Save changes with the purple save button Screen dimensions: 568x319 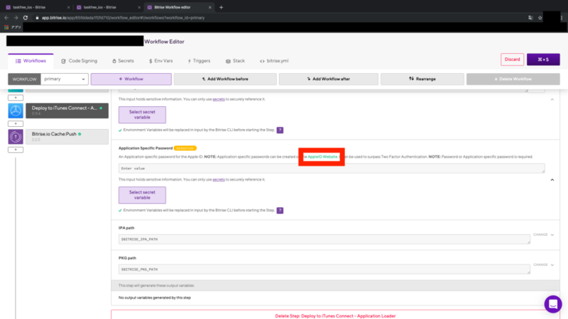(x=543, y=60)
